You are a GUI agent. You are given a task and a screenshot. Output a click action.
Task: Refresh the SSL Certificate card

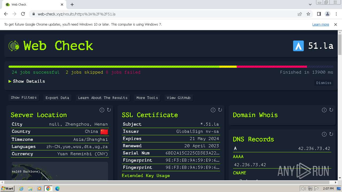(220, 110)
